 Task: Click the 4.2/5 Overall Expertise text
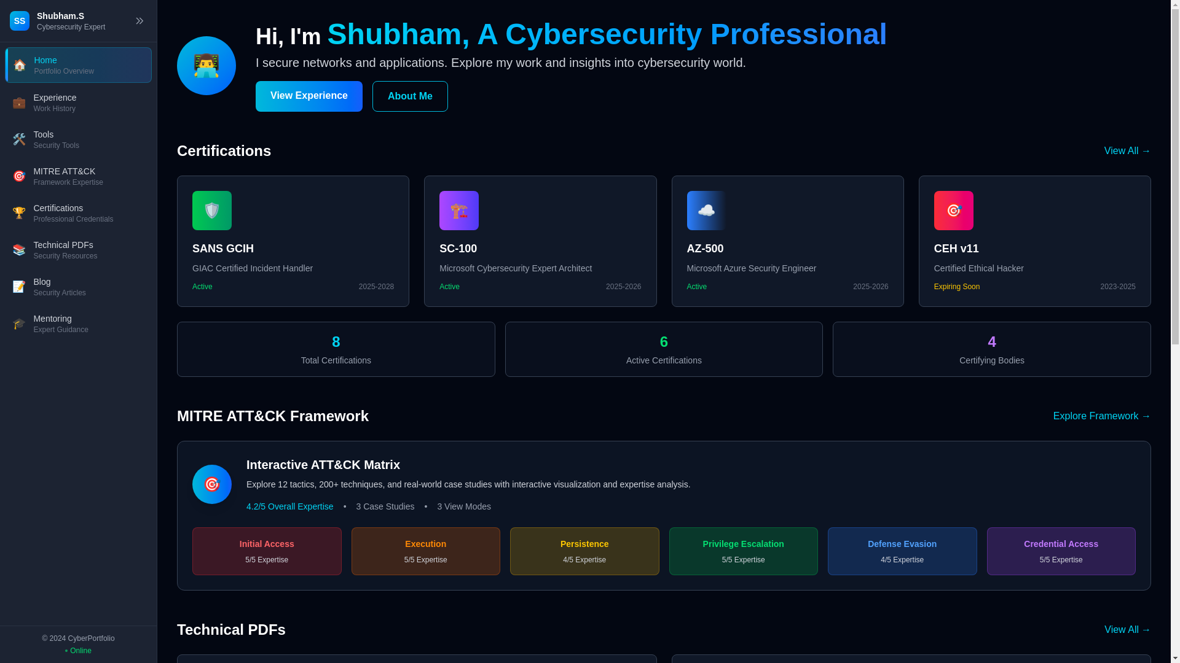pyautogui.click(x=290, y=506)
